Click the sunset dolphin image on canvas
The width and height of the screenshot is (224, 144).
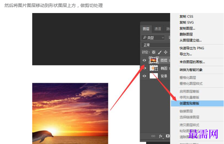click(70, 113)
